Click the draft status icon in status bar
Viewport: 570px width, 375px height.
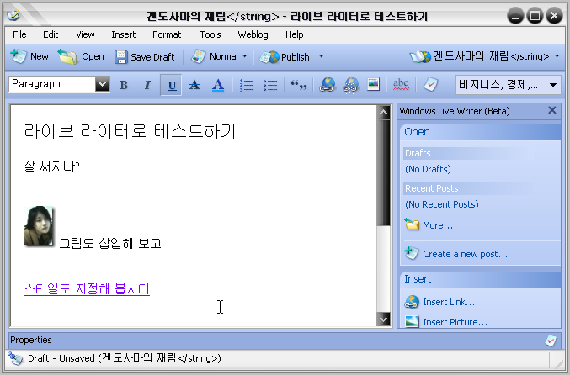pos(16,358)
